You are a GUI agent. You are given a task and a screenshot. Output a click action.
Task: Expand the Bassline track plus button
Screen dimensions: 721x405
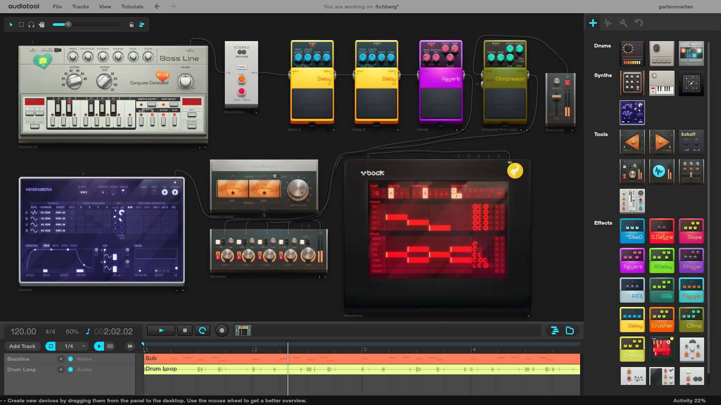[x=61, y=359]
